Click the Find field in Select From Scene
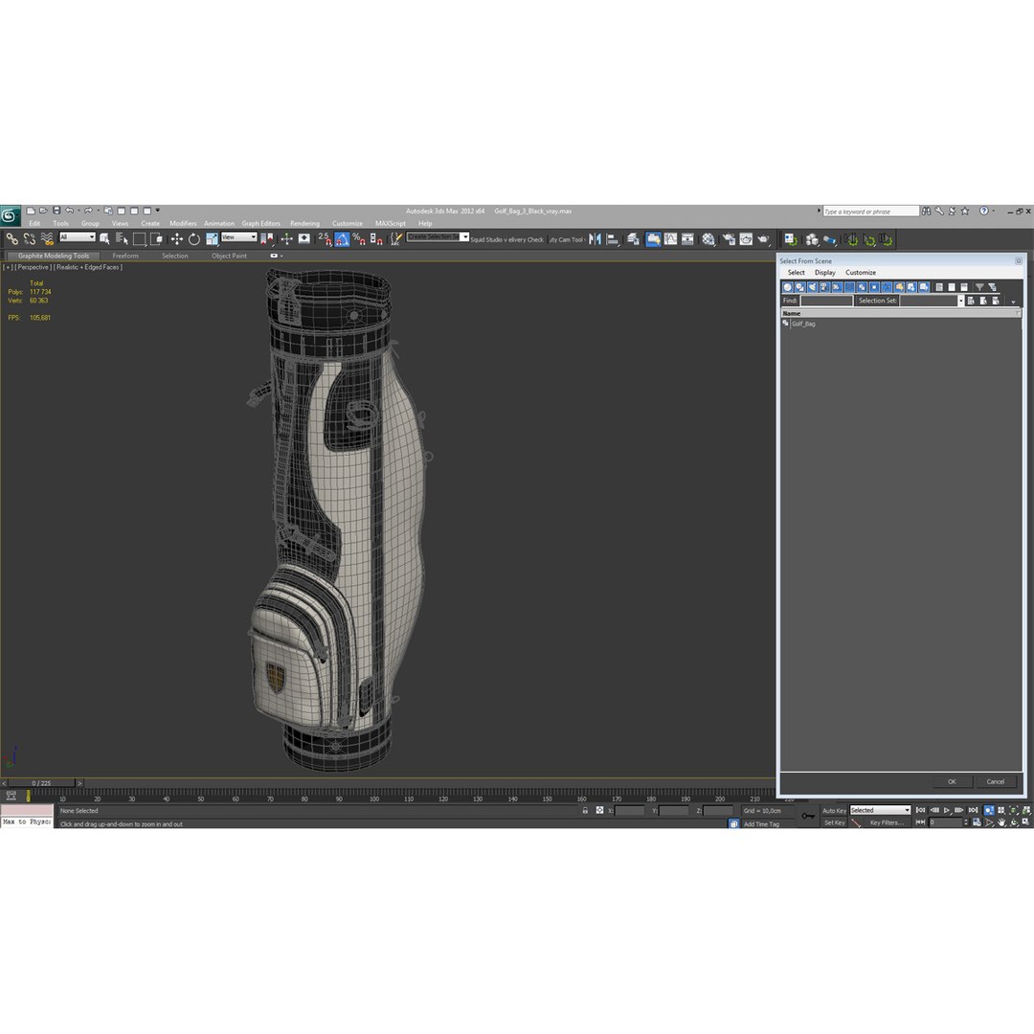The width and height of the screenshot is (1034, 1034). click(827, 301)
